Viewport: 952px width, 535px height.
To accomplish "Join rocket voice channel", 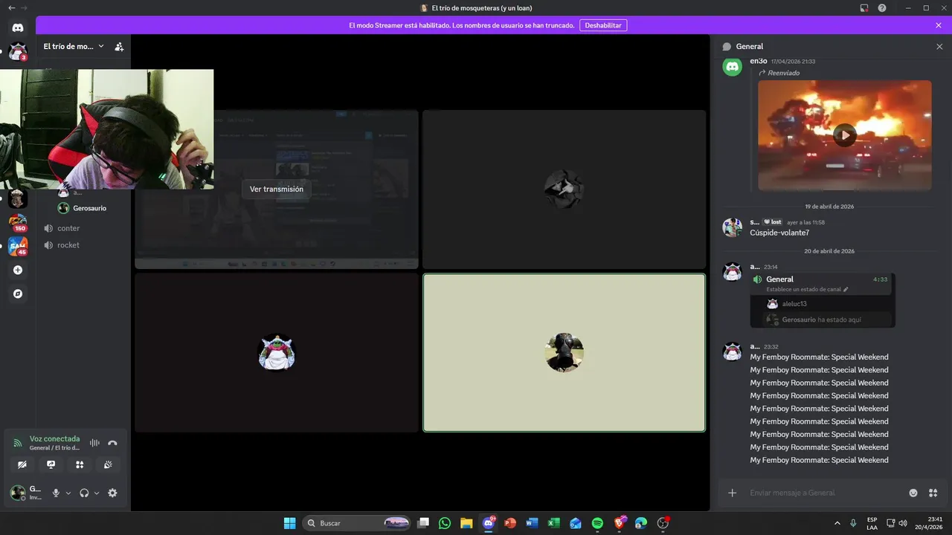I will [68, 245].
